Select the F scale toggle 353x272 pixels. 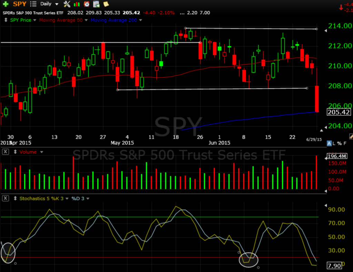tap(345, 143)
